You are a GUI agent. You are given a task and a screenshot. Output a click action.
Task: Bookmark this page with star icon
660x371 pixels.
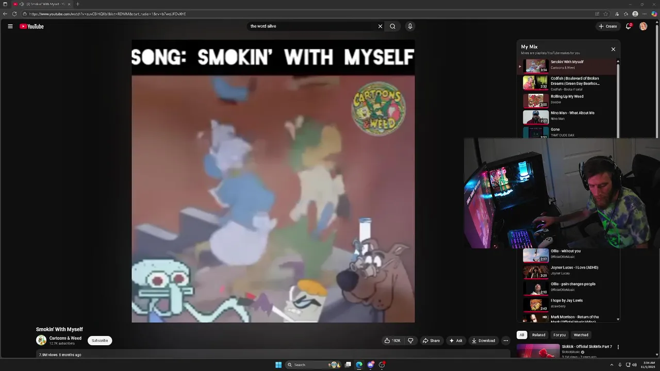click(605, 14)
